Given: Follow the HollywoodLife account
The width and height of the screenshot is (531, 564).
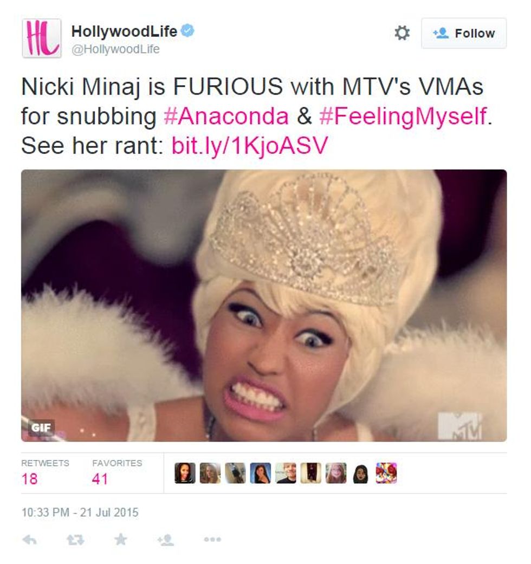Looking at the screenshot, I should 464,33.
